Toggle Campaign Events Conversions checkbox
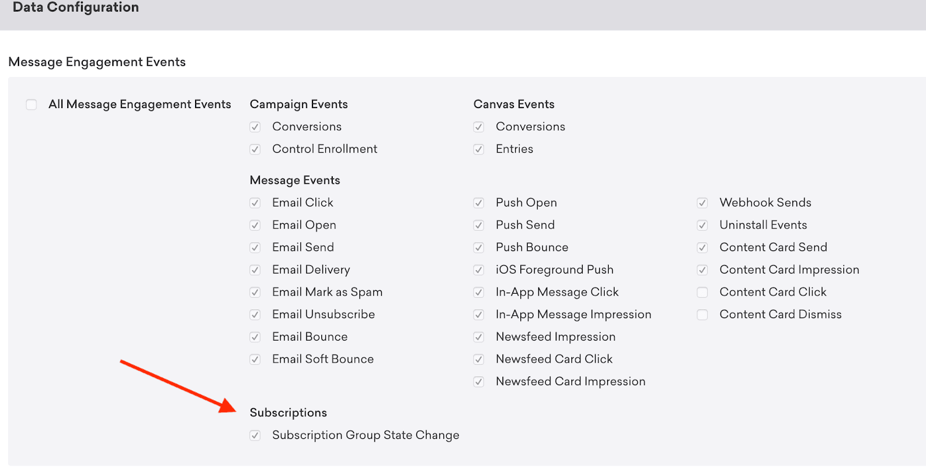Viewport: 926px width, 473px height. [x=255, y=127]
